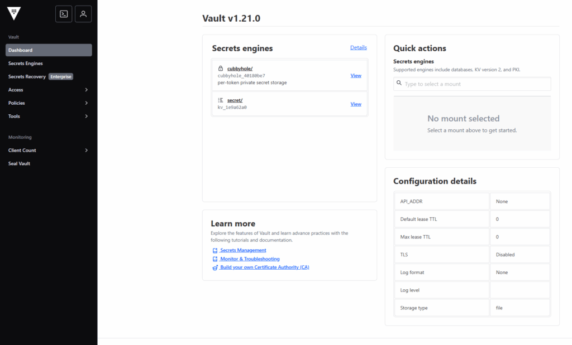Open the Details link for Secrets engines
The height and width of the screenshot is (345, 572).
pyautogui.click(x=358, y=48)
